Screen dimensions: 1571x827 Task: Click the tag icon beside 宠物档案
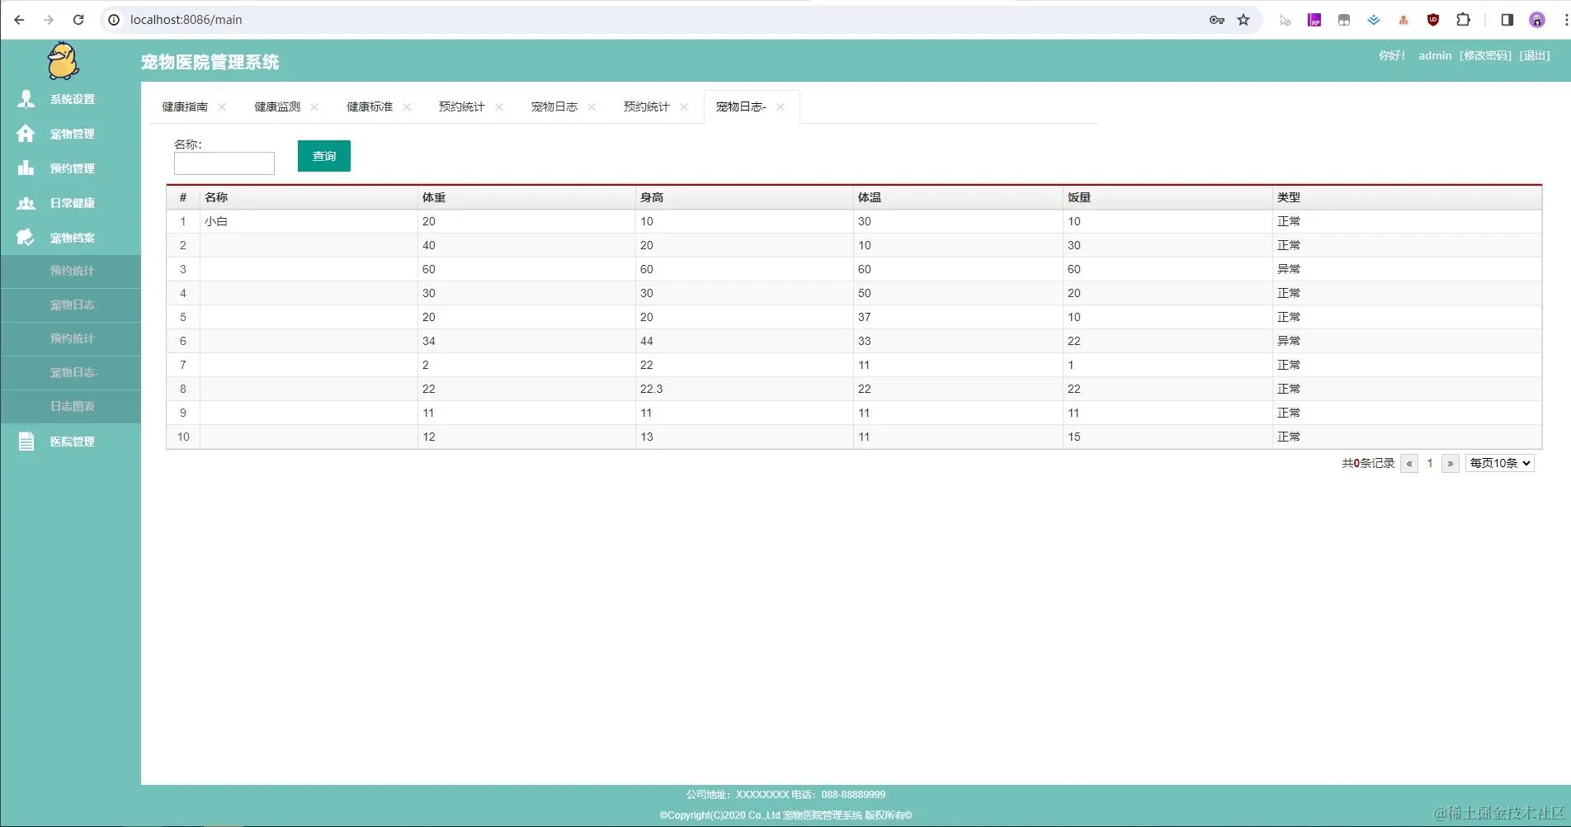point(26,238)
